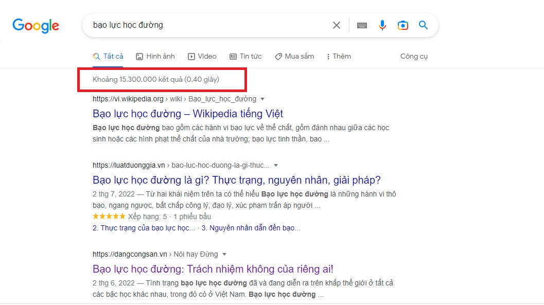Screen dimensions: 544x305
Task: Switch to the Video tab
Action: [202, 57]
